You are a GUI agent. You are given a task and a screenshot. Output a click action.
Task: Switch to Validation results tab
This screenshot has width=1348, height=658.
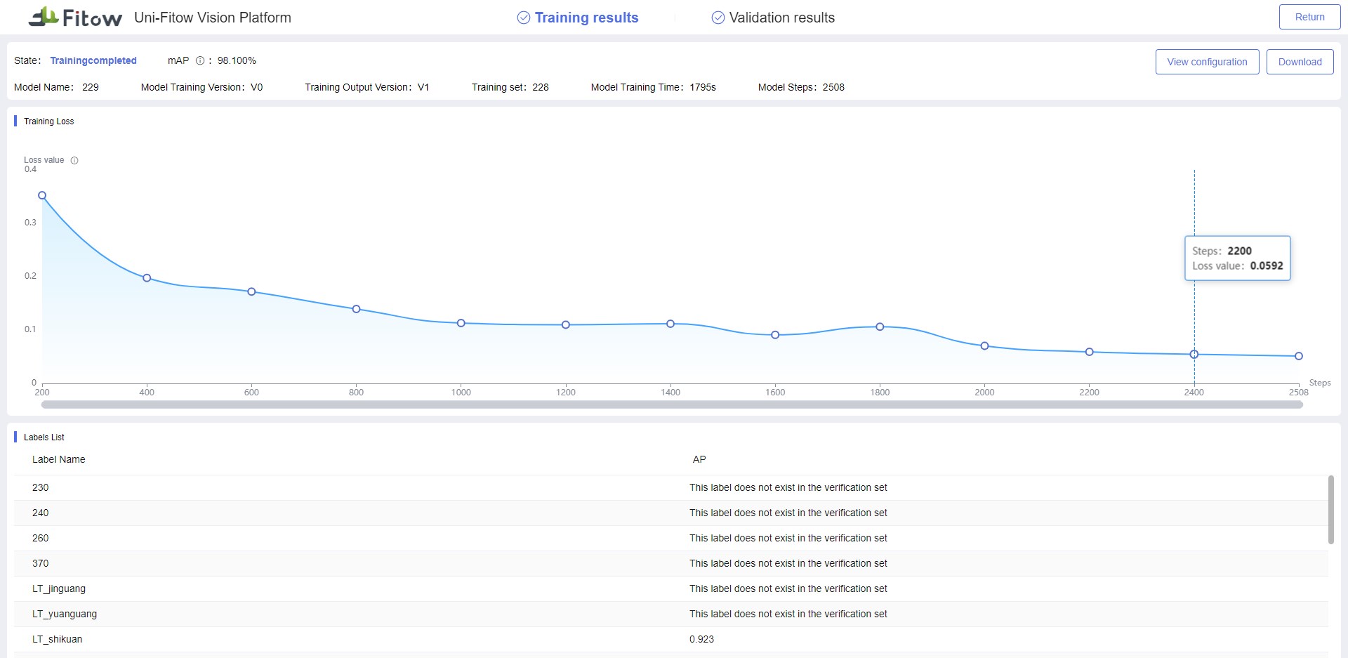(x=773, y=18)
